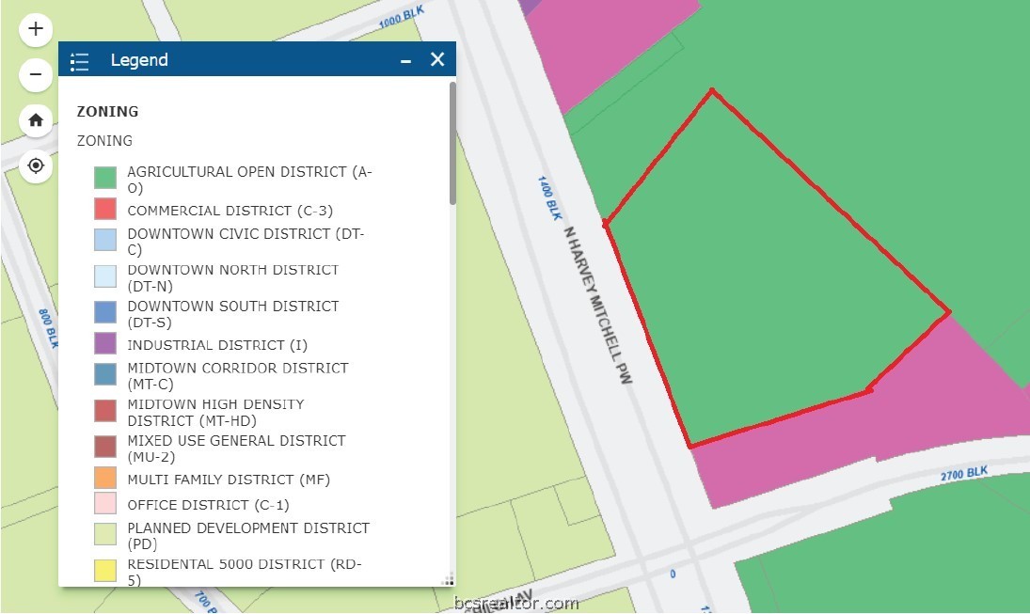Click Residential 5000 District yellow swatch
The width and height of the screenshot is (1030, 614).
[x=105, y=570]
